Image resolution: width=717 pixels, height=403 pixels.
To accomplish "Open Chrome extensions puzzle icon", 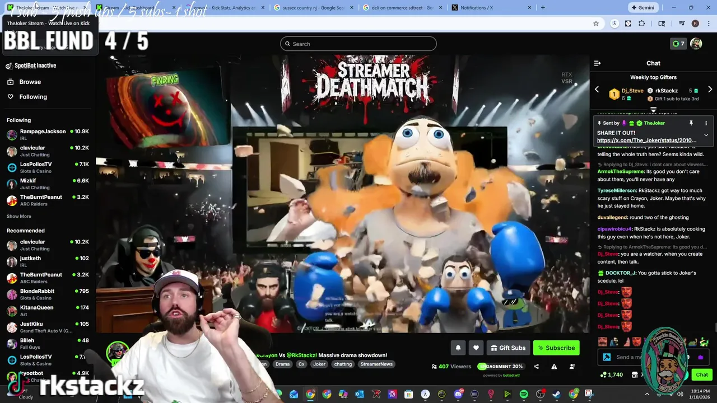I will (642, 24).
